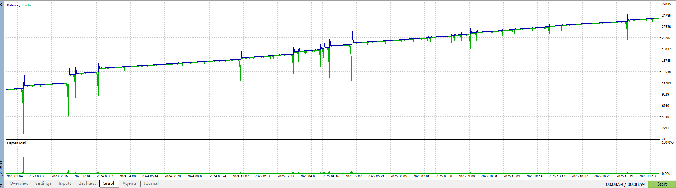Click the 18037 axis value
This screenshot has height=188, width=676.
[666, 49]
